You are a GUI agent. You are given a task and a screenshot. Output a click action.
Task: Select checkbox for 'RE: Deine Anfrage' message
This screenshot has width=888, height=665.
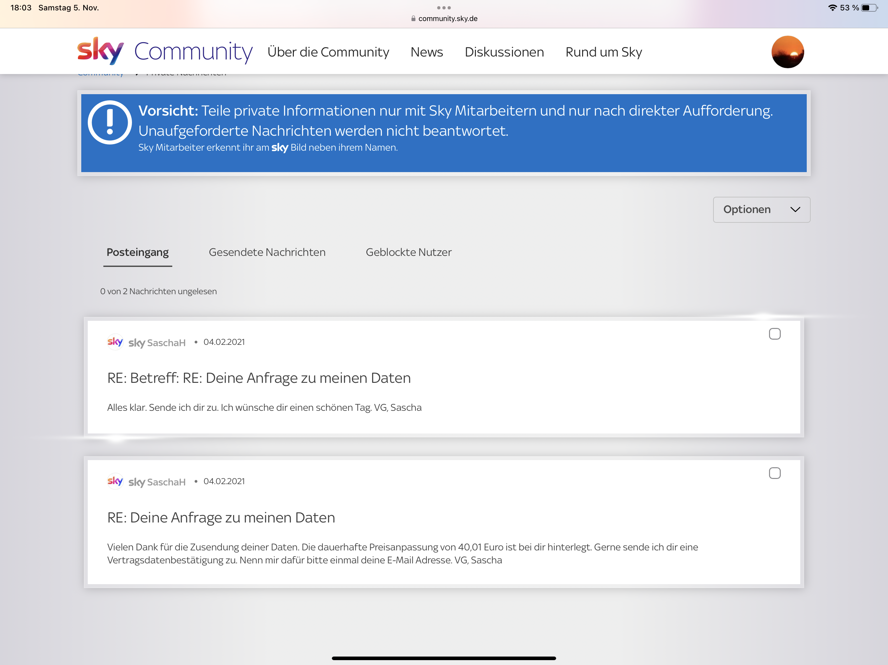[774, 473]
